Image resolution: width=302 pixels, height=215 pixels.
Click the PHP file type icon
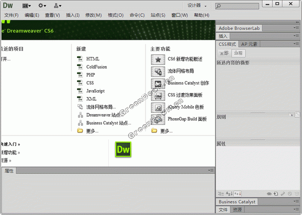[80, 75]
